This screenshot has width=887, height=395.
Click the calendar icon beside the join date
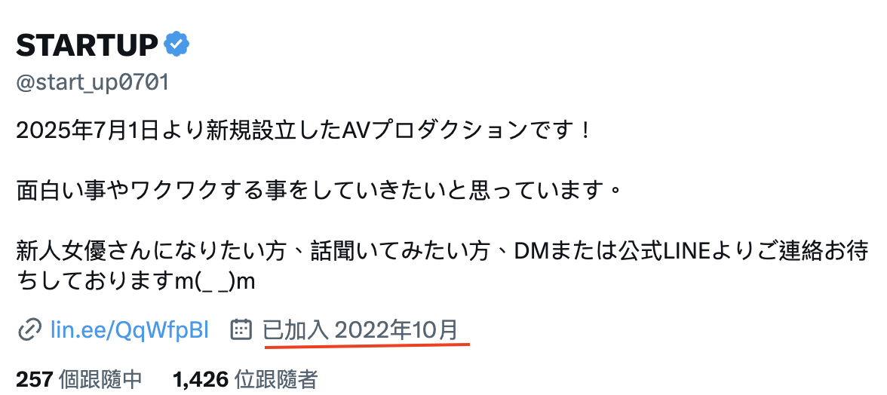coord(241,329)
